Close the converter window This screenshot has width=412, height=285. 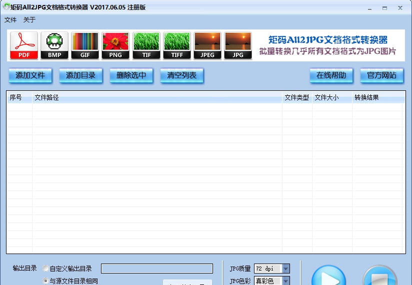(400, 8)
